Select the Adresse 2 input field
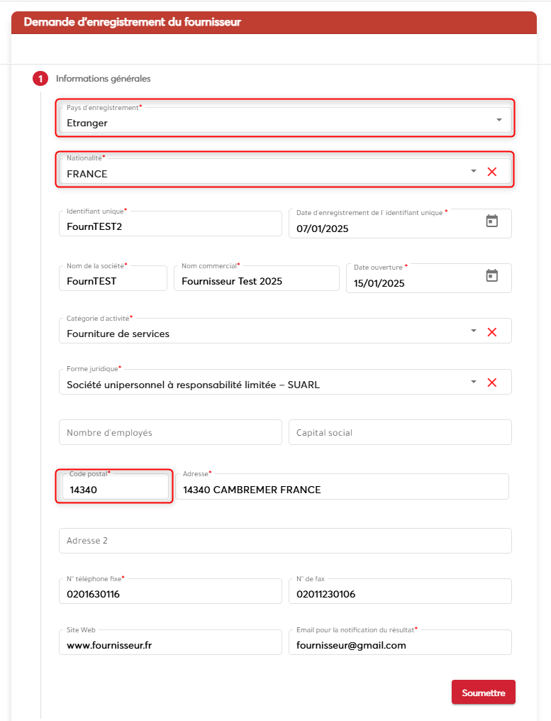 click(285, 541)
